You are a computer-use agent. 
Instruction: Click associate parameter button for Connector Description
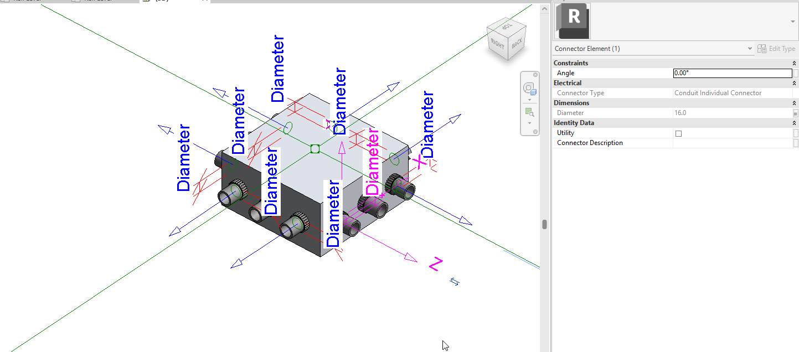(x=796, y=143)
